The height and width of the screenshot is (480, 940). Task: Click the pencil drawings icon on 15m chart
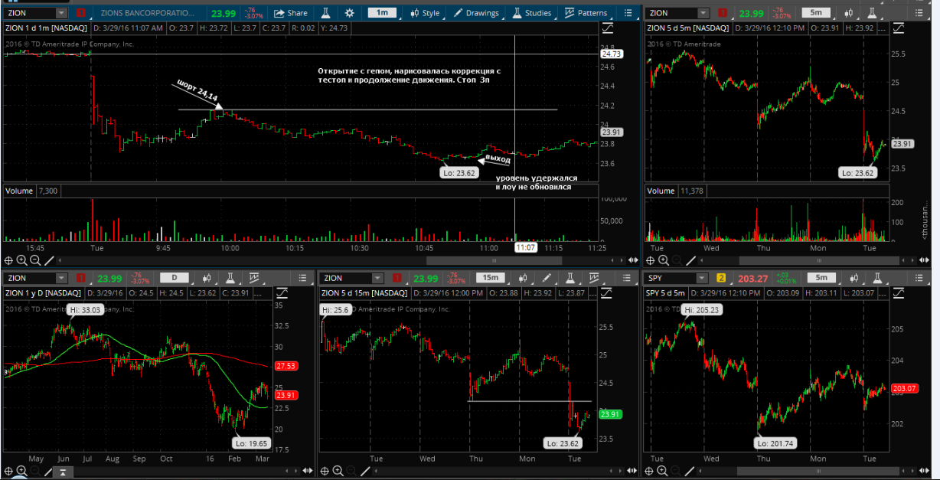pos(547,278)
